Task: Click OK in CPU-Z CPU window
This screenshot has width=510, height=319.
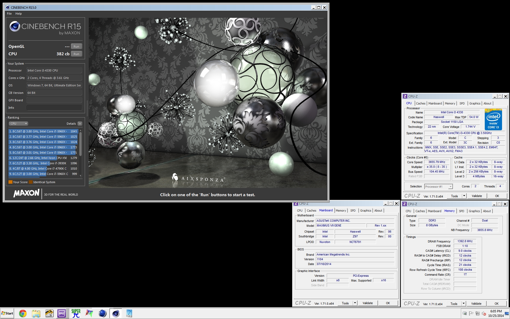Action: pyautogui.click(x=497, y=196)
